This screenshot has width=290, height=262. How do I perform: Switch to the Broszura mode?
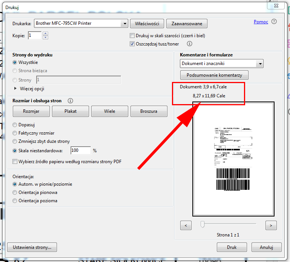click(149, 111)
